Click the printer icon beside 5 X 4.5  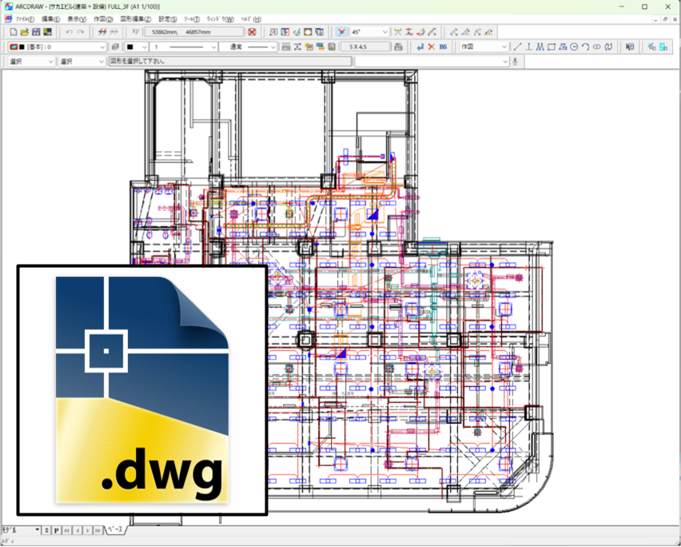[x=398, y=47]
